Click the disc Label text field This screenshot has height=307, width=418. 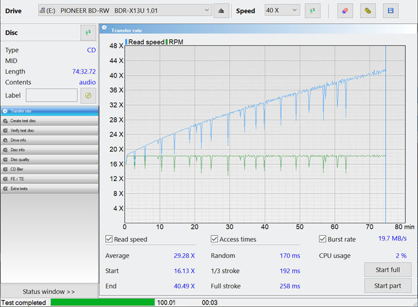pyautogui.click(x=51, y=95)
